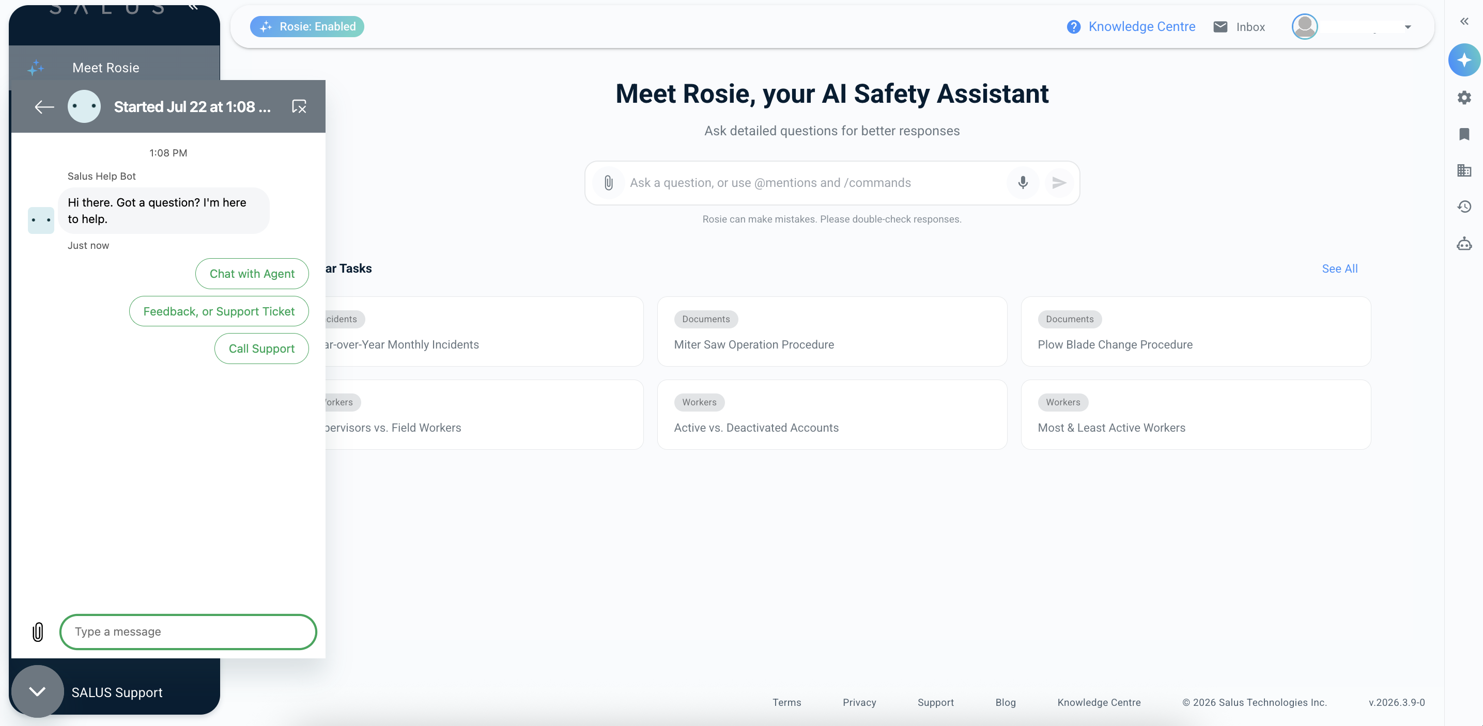Collapse the left navigation sidebar
The image size is (1483, 726).
(193, 7)
